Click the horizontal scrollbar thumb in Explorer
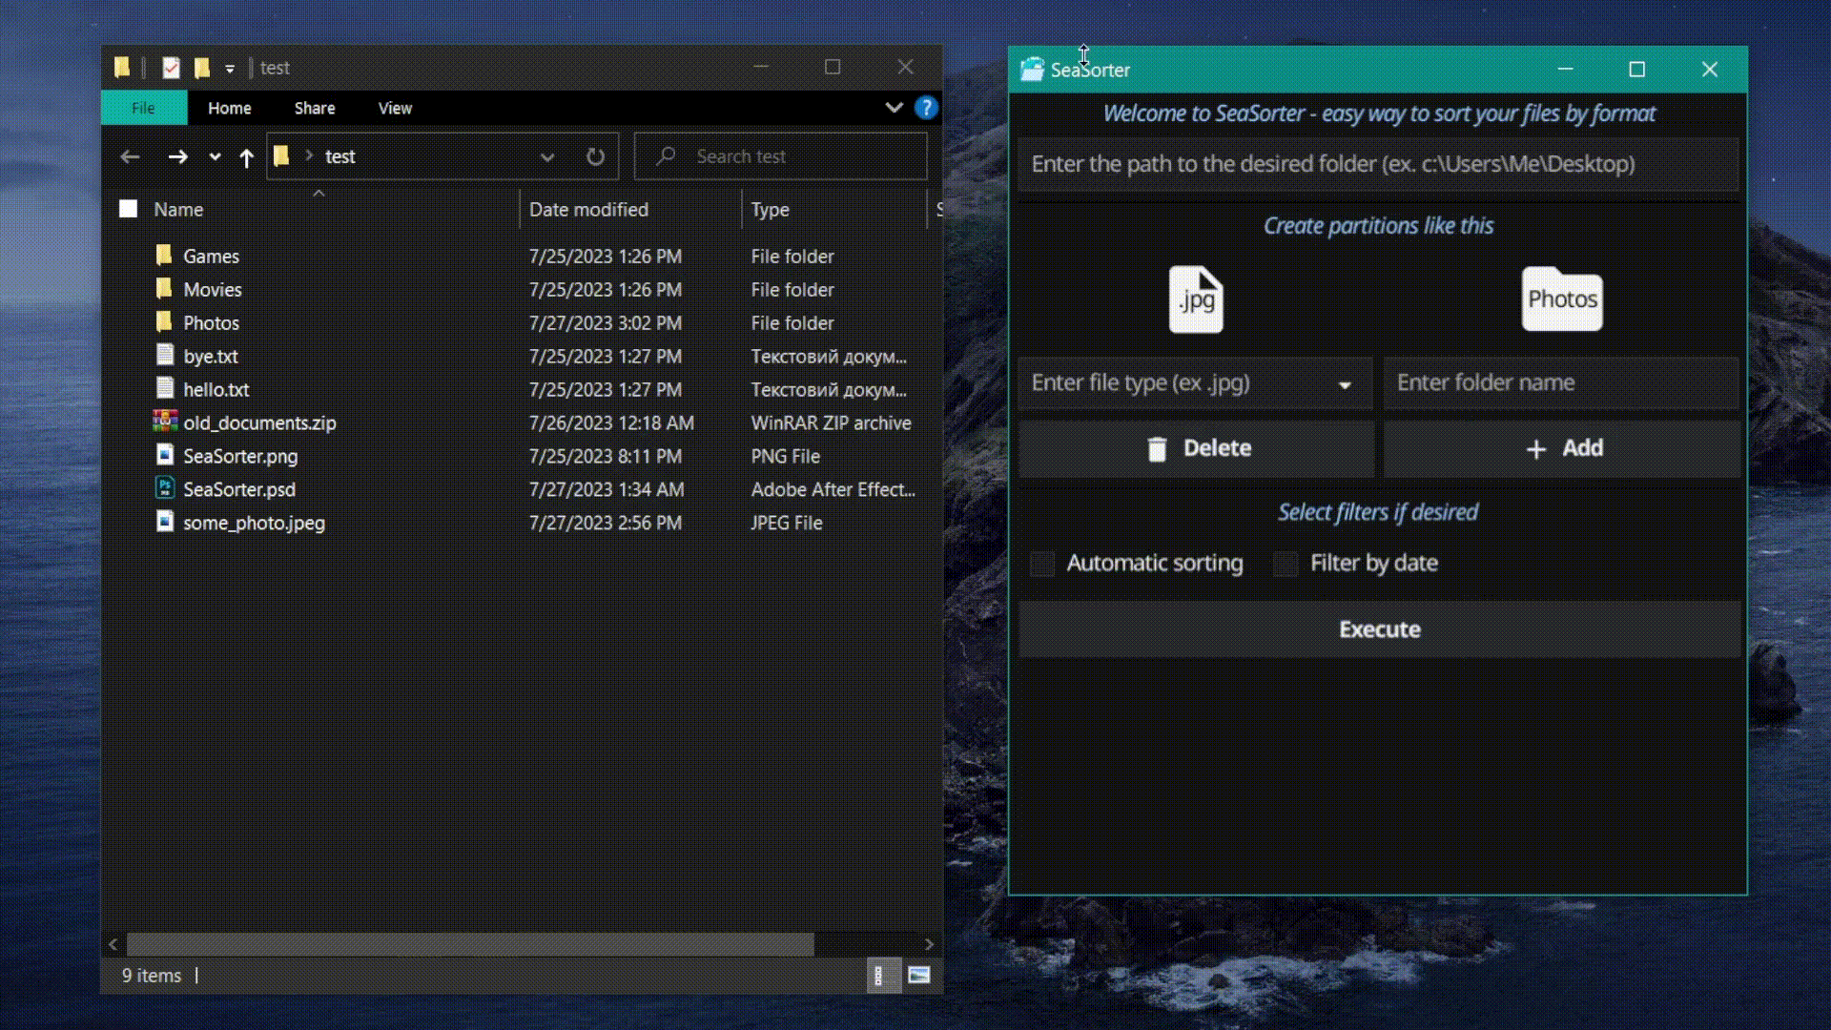This screenshot has height=1030, width=1831. [470, 944]
